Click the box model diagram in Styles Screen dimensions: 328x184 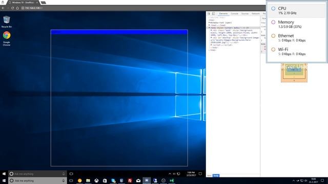294,73
